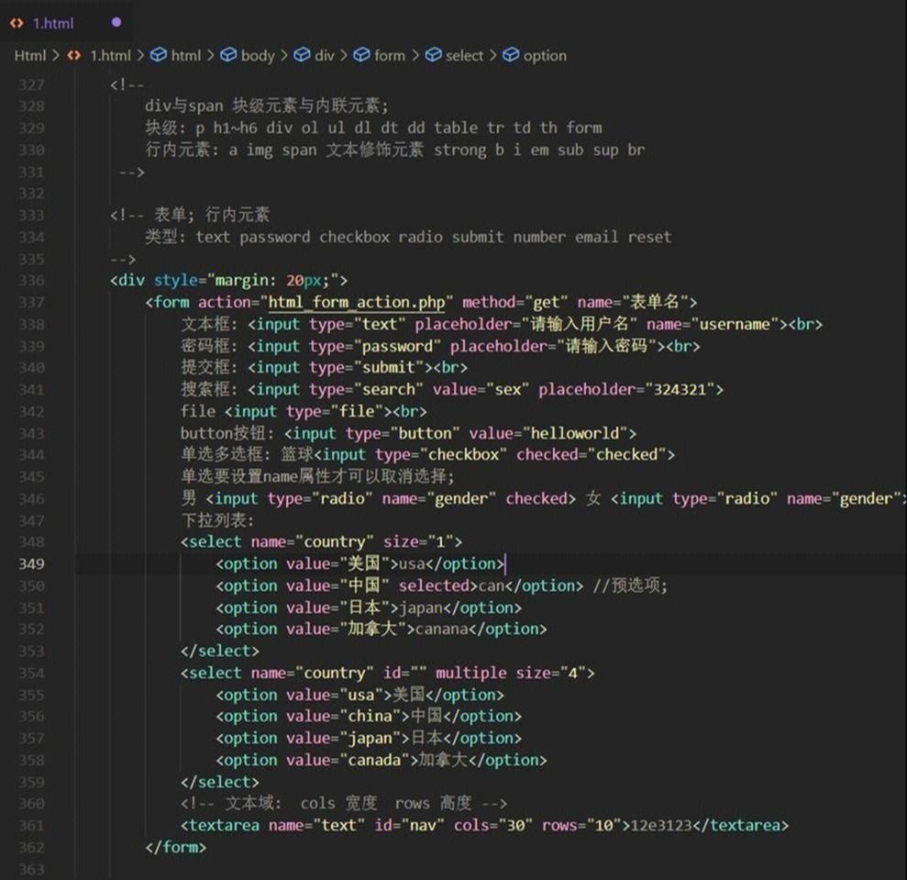Select the 1.html breadcrumb item
The width and height of the screenshot is (907, 880).
coord(110,56)
